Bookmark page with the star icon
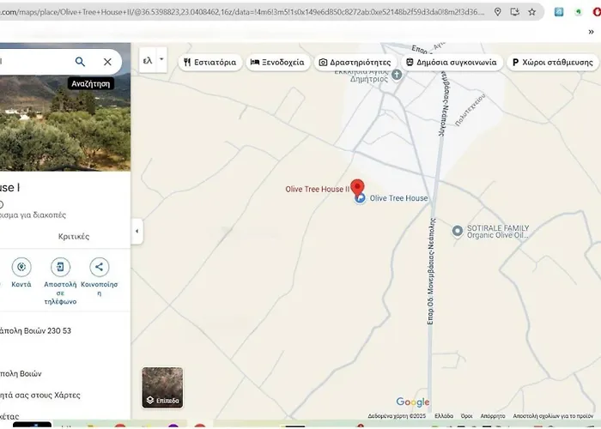This screenshot has width=601, height=429. point(531,12)
